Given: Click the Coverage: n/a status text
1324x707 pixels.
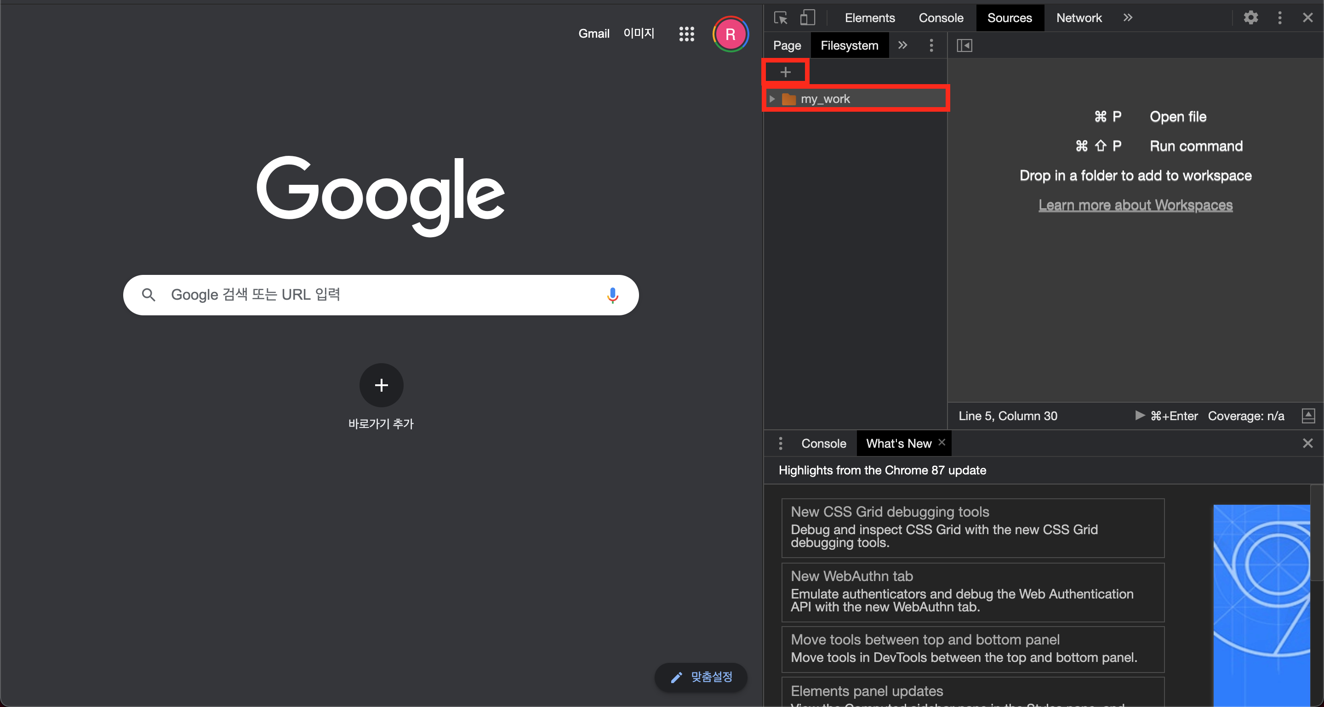Looking at the screenshot, I should click(1246, 416).
